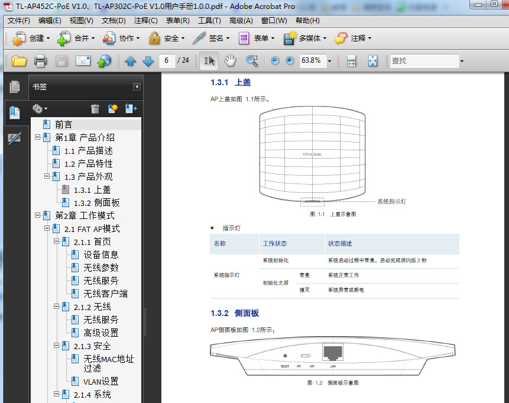
Task: Open the Find options dropdown arrow
Action: pyautogui.click(x=462, y=61)
